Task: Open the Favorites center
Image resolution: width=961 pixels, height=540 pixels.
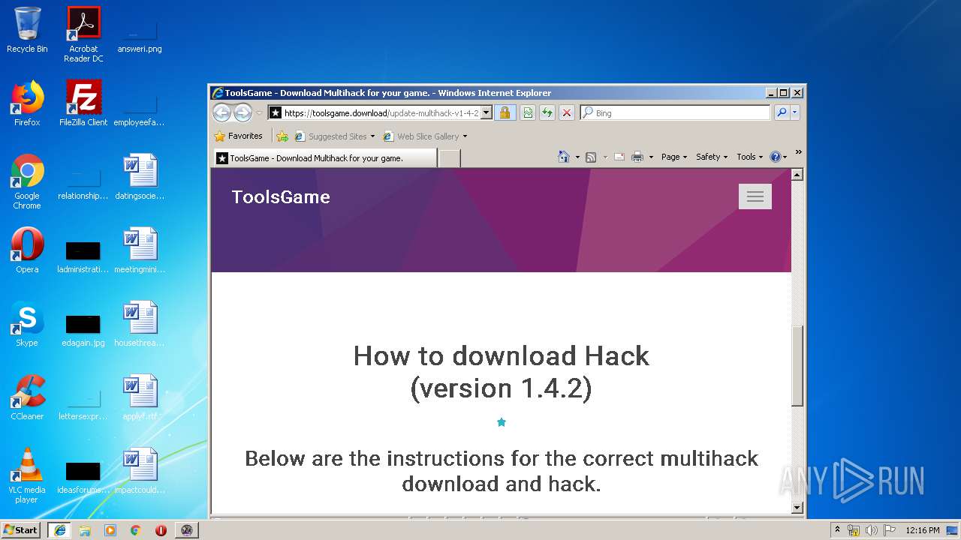Action: [238, 136]
